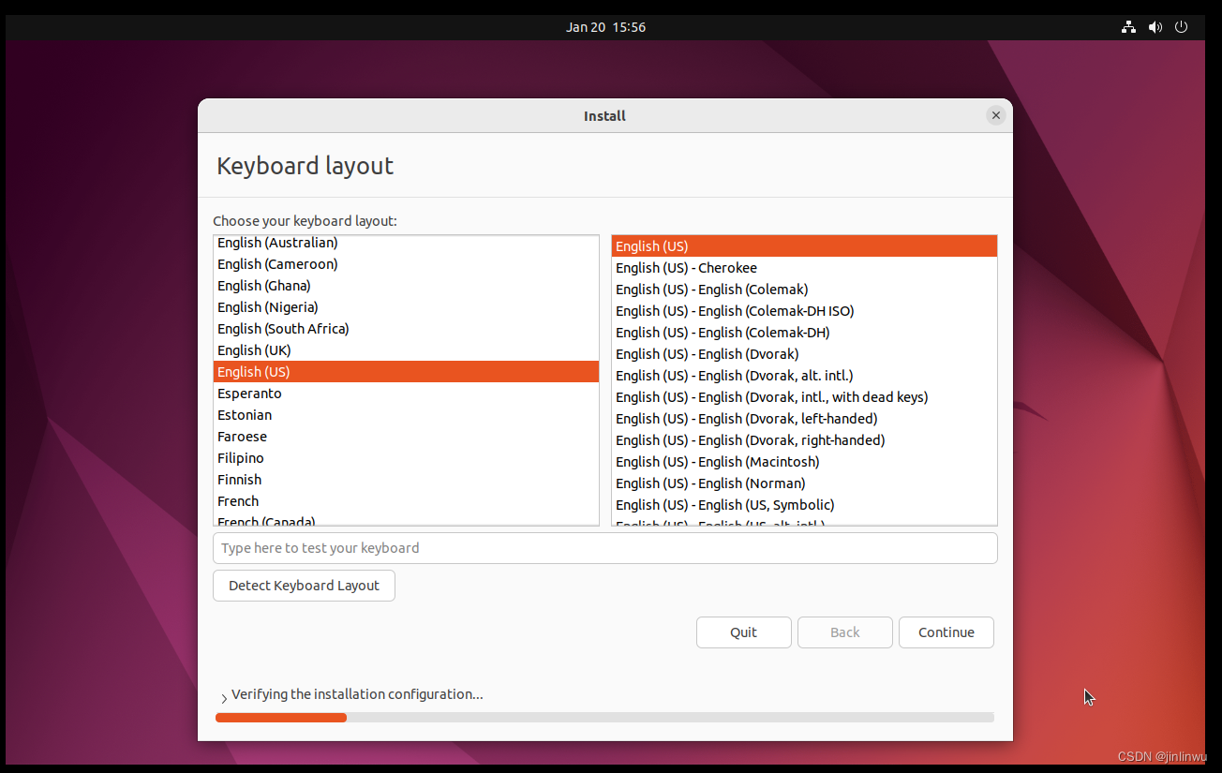Image resolution: width=1222 pixels, height=773 pixels.
Task: Click the power icon in top bar
Action: [x=1181, y=26]
